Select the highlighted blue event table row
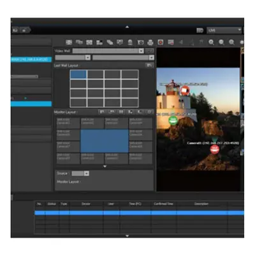The image size is (255, 255). (139, 213)
